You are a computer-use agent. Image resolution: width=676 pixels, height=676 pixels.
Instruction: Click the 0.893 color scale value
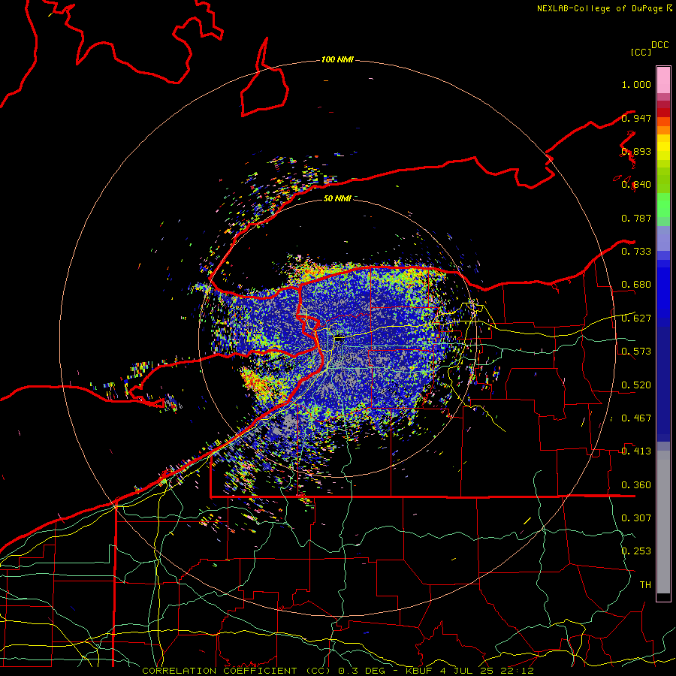tap(636, 151)
